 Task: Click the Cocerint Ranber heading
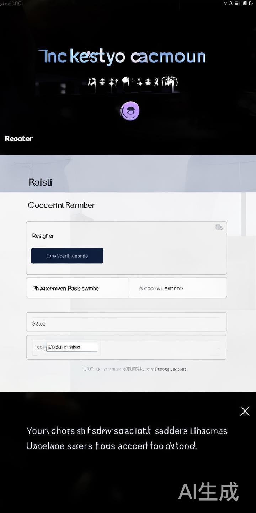point(61,205)
